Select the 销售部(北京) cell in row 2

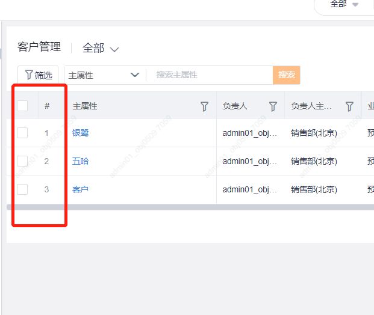click(x=314, y=161)
